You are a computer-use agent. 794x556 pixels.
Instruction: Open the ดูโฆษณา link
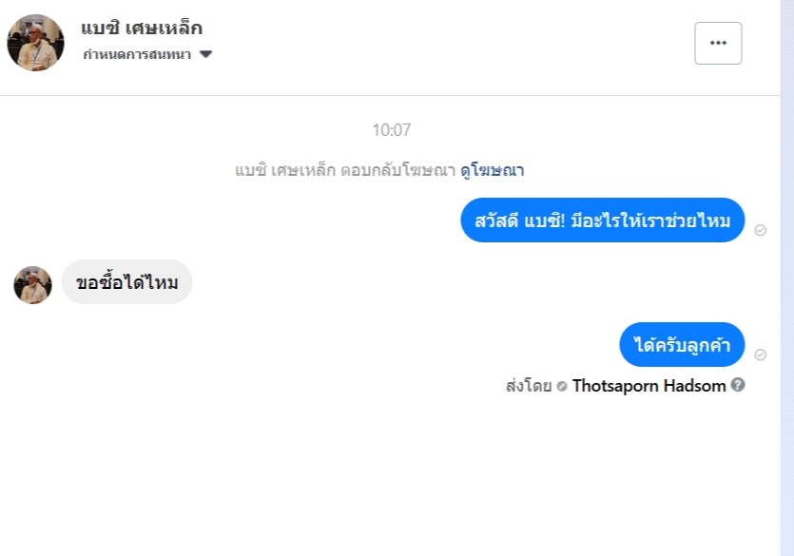492,171
